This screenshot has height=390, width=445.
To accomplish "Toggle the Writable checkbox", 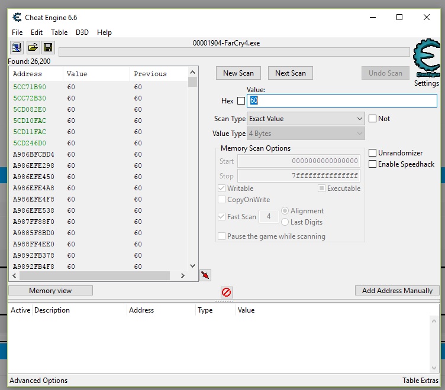I will tap(222, 188).
